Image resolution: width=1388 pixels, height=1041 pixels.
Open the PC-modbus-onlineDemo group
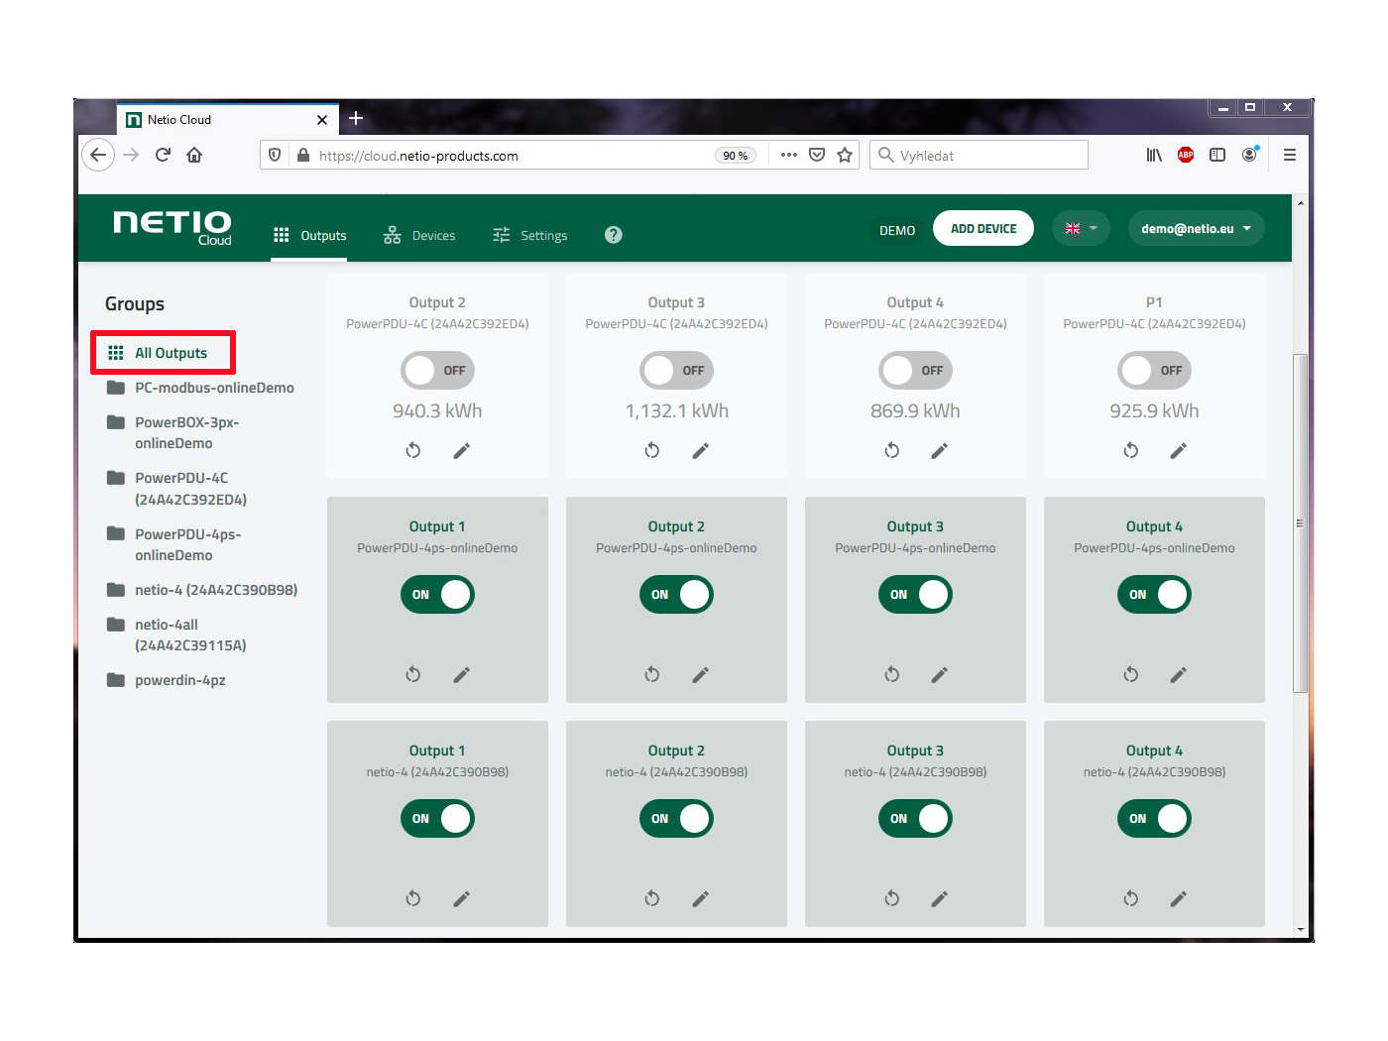[x=201, y=388]
